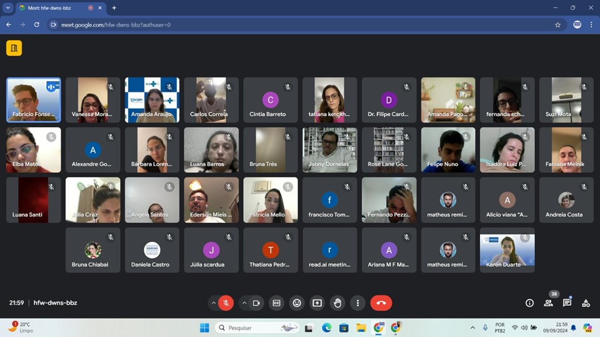Screen dimensions: 600x337
Task: Show the participants list with 38 people
Action: click(548, 303)
